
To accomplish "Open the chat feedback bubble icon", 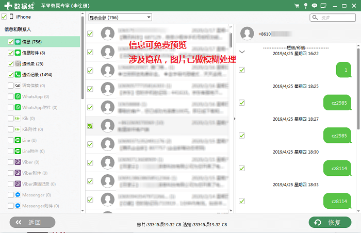I will [x=314, y=6].
